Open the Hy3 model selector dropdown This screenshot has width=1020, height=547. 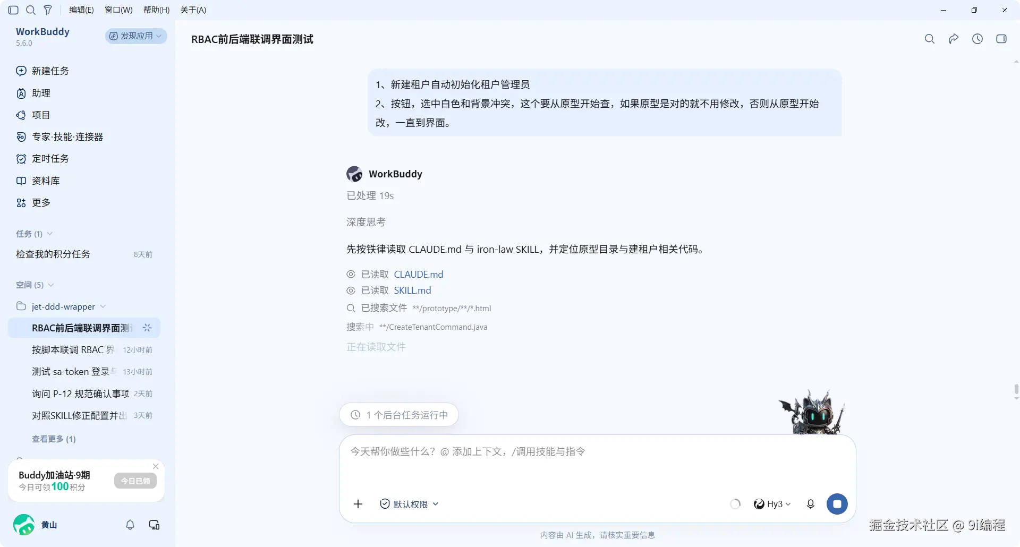[x=772, y=504]
